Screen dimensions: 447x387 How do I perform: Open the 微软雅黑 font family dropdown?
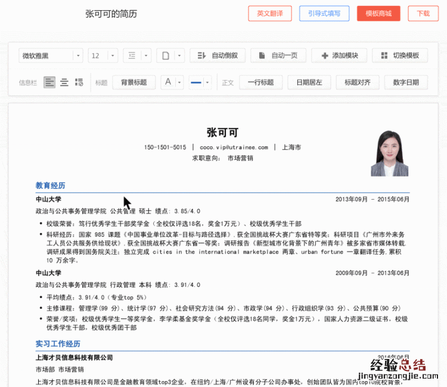pos(51,55)
